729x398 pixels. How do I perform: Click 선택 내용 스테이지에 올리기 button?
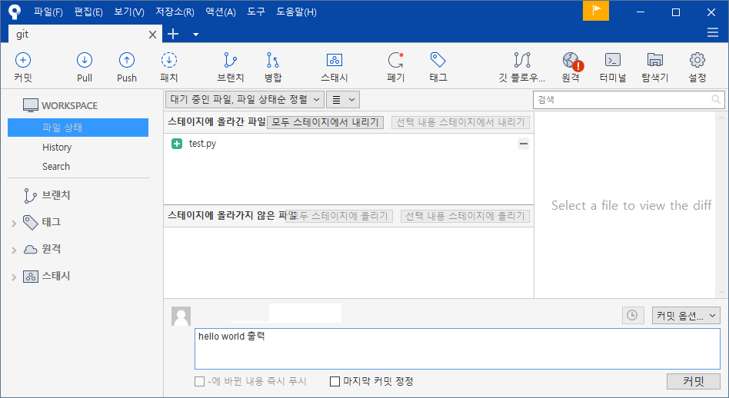click(465, 216)
